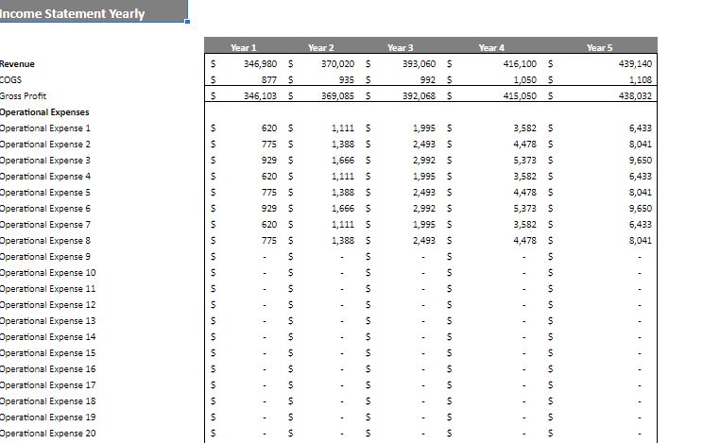Click Revenue value 370,020
The image size is (703, 443).
(x=337, y=64)
